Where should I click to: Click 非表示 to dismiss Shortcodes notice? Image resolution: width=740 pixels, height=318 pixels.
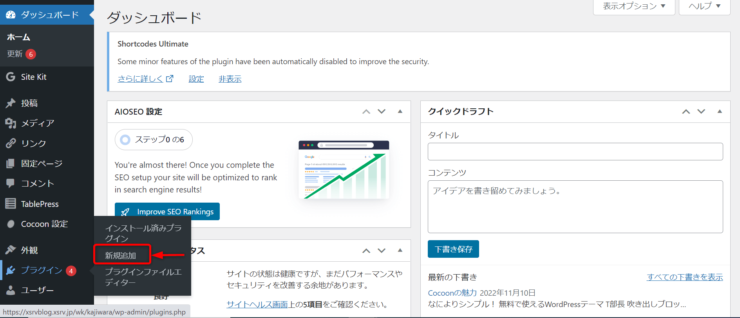[x=230, y=79]
